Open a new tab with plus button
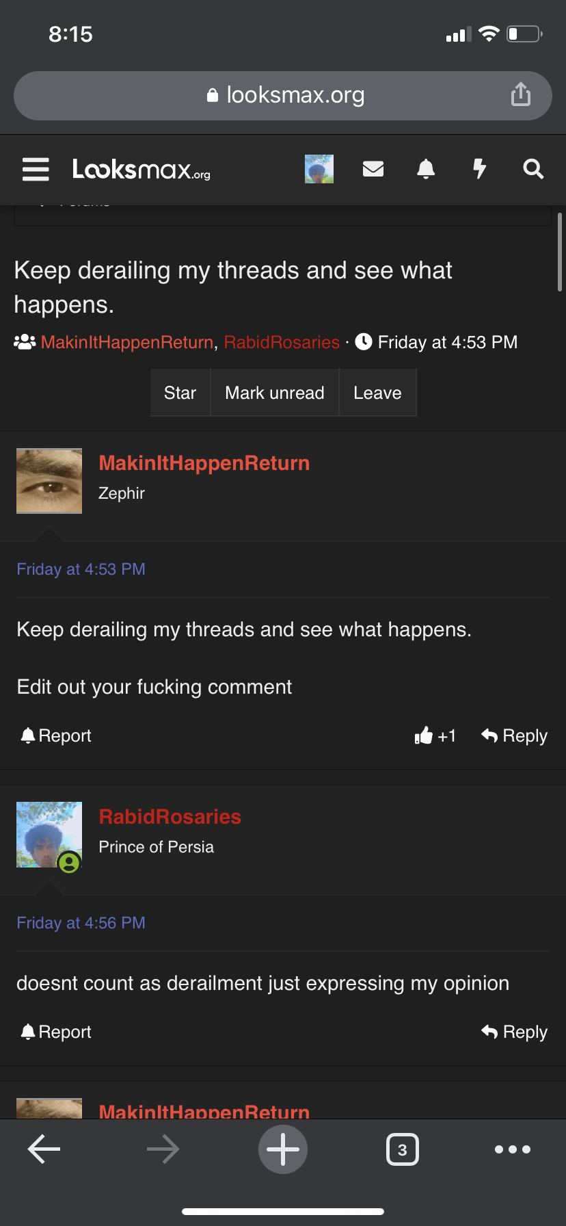Image resolution: width=566 pixels, height=1226 pixels. pos(283,1149)
